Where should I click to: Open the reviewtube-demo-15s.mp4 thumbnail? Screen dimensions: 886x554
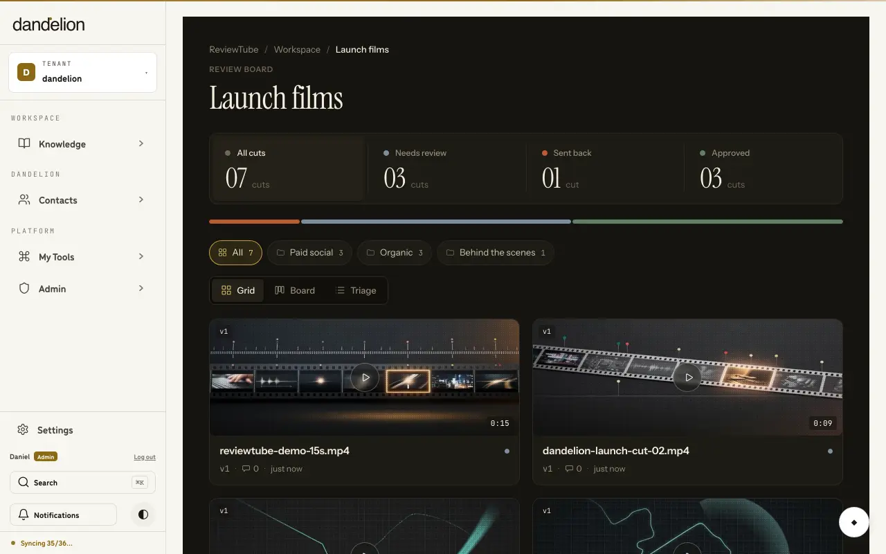[364, 377]
